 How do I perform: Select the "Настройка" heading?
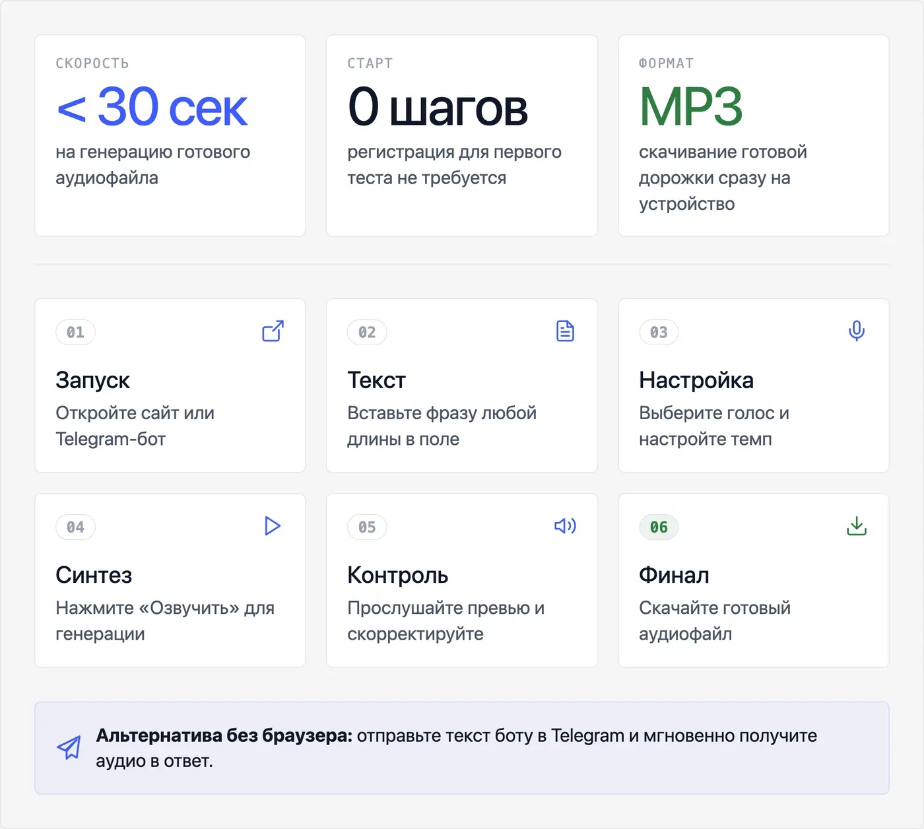pyautogui.click(x=696, y=380)
